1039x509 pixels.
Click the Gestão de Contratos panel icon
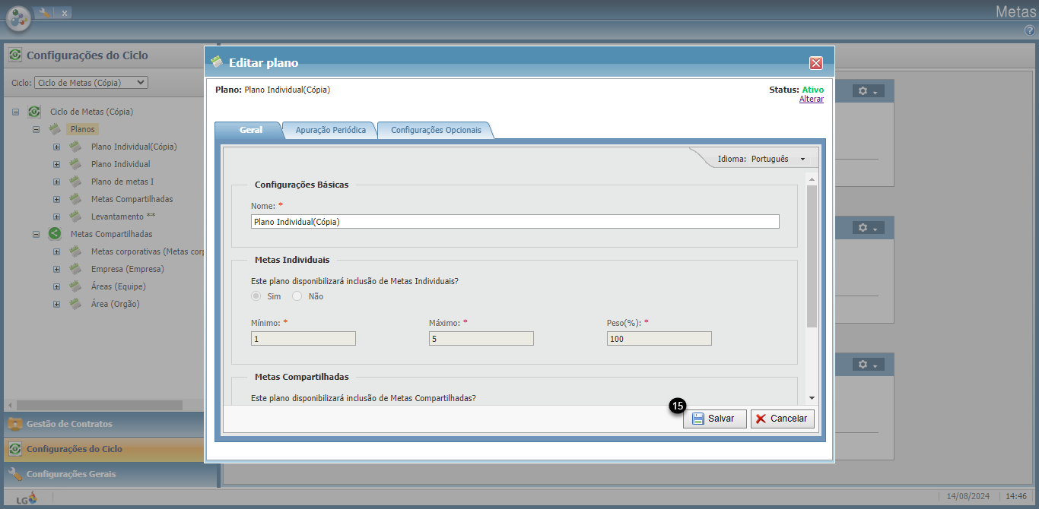(x=15, y=424)
